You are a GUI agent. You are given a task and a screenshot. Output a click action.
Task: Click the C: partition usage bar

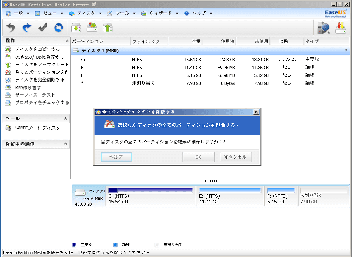coord(151,191)
